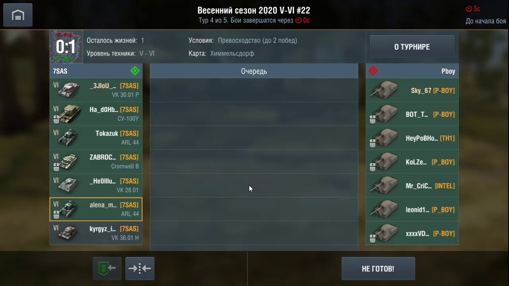Select enemy player Sky_67 row

click(412, 91)
